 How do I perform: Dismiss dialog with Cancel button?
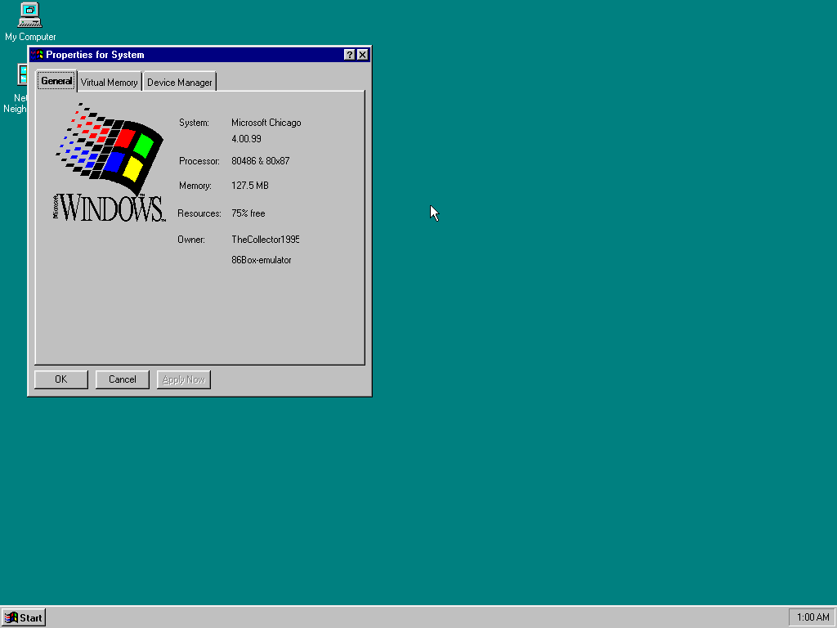(123, 379)
